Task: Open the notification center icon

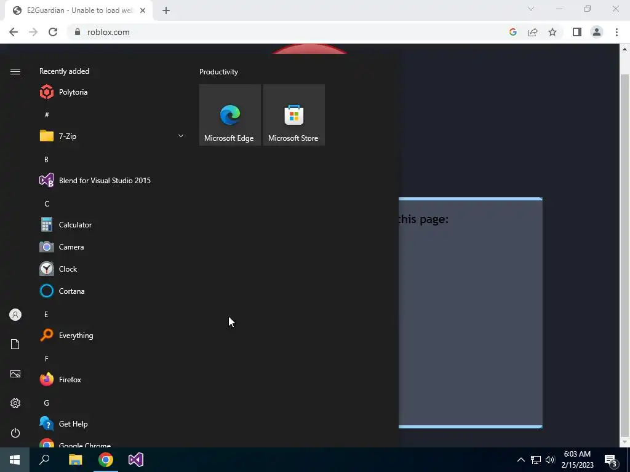Action: coord(611,460)
